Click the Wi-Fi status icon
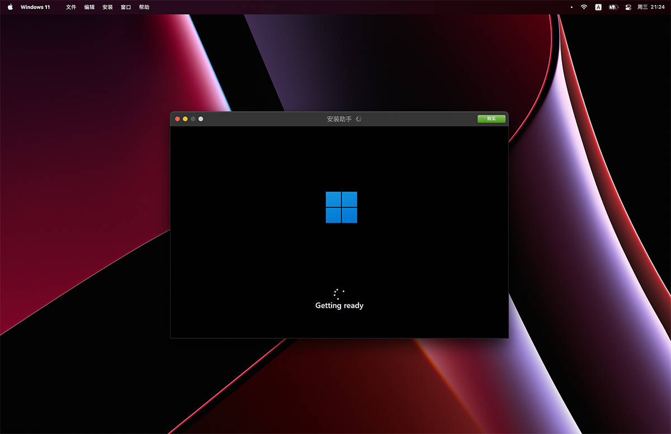This screenshot has width=671, height=434. (584, 7)
